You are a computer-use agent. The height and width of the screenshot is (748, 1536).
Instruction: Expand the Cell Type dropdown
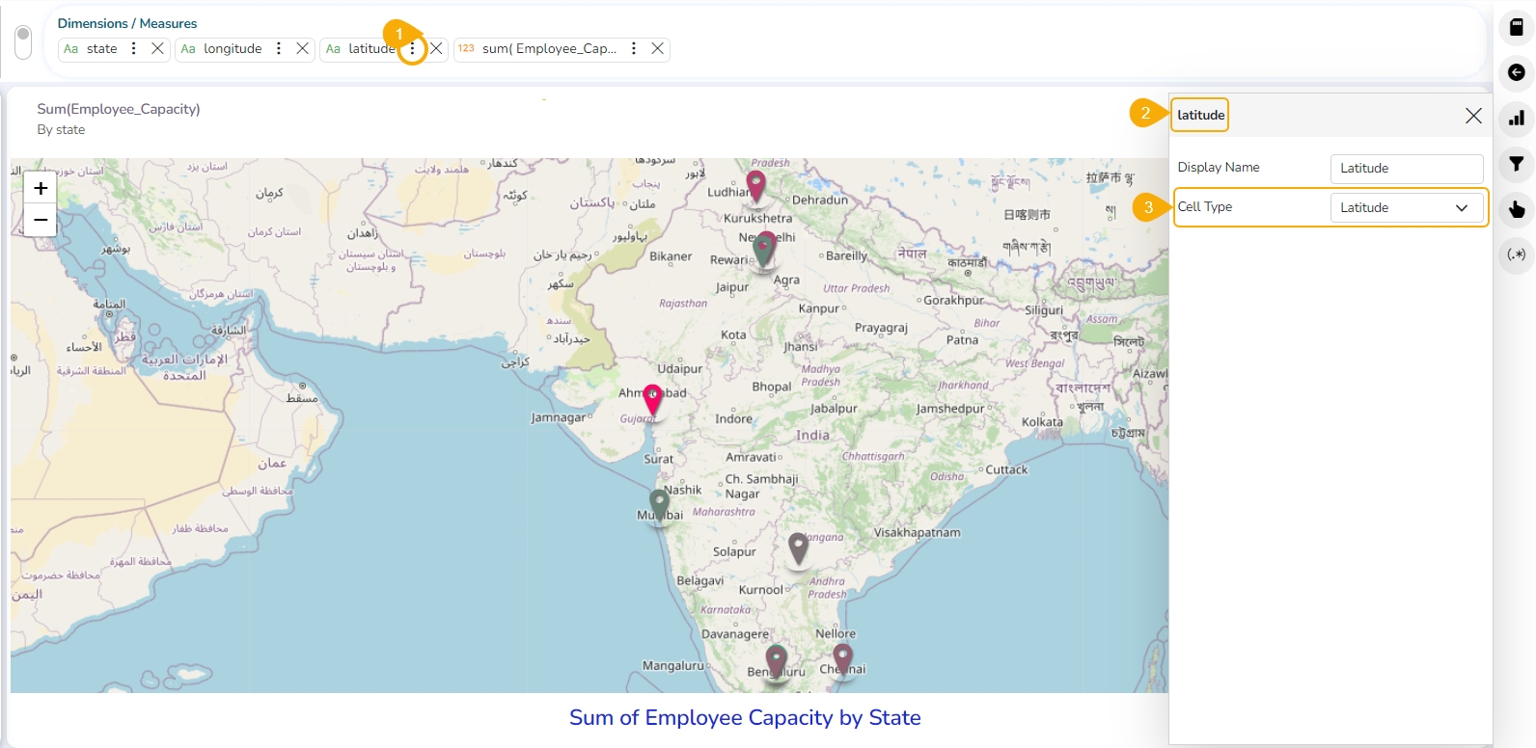pyautogui.click(x=1407, y=207)
